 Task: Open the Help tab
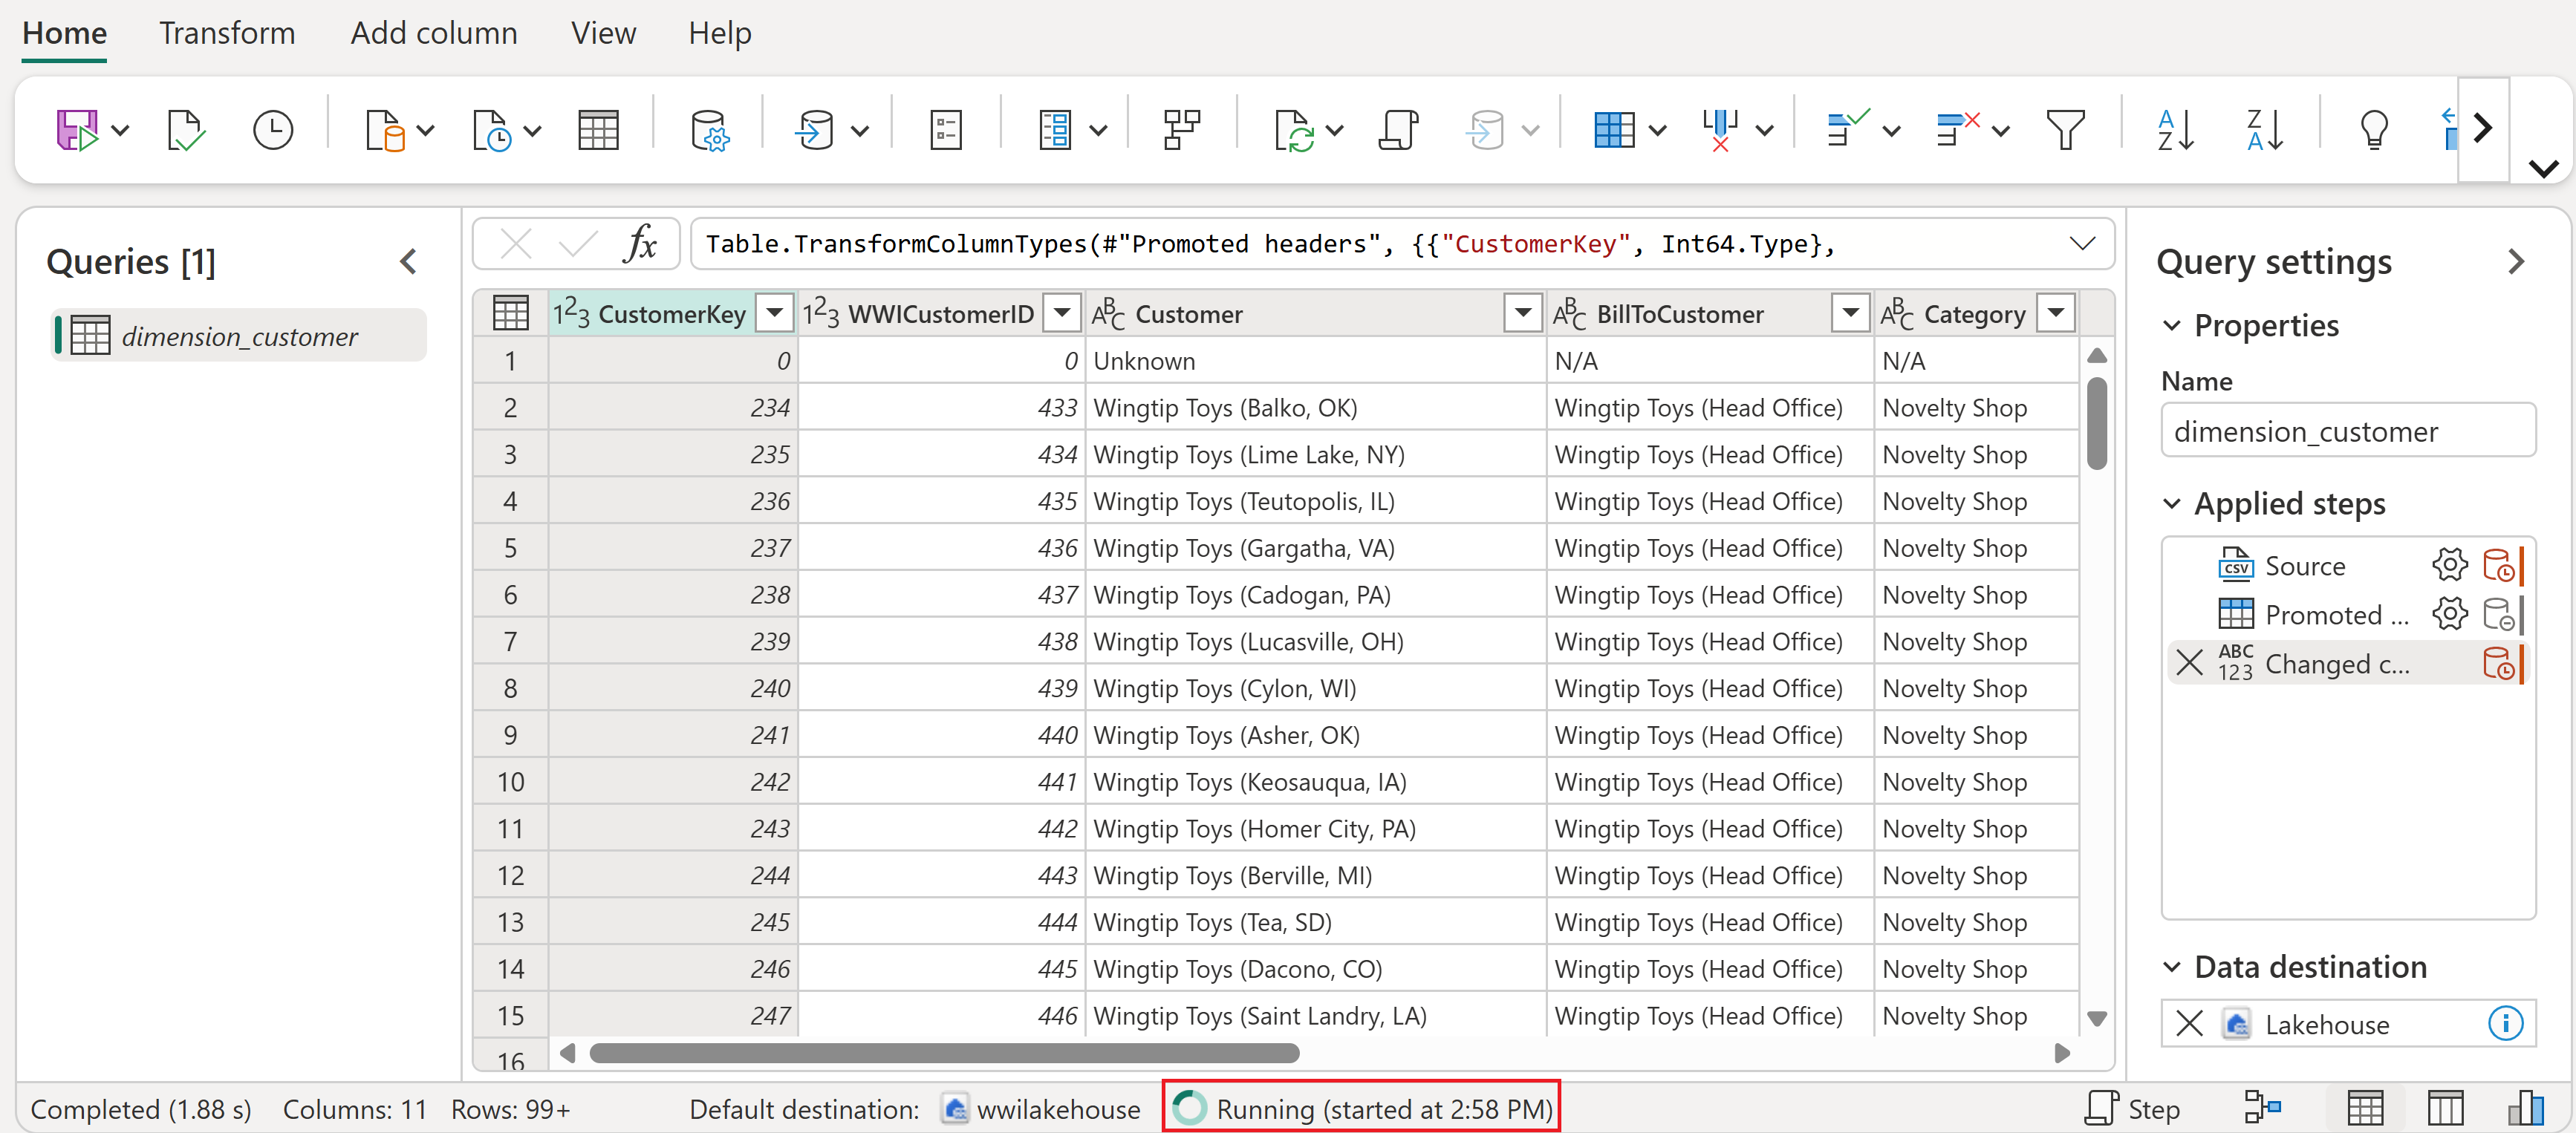point(719,33)
